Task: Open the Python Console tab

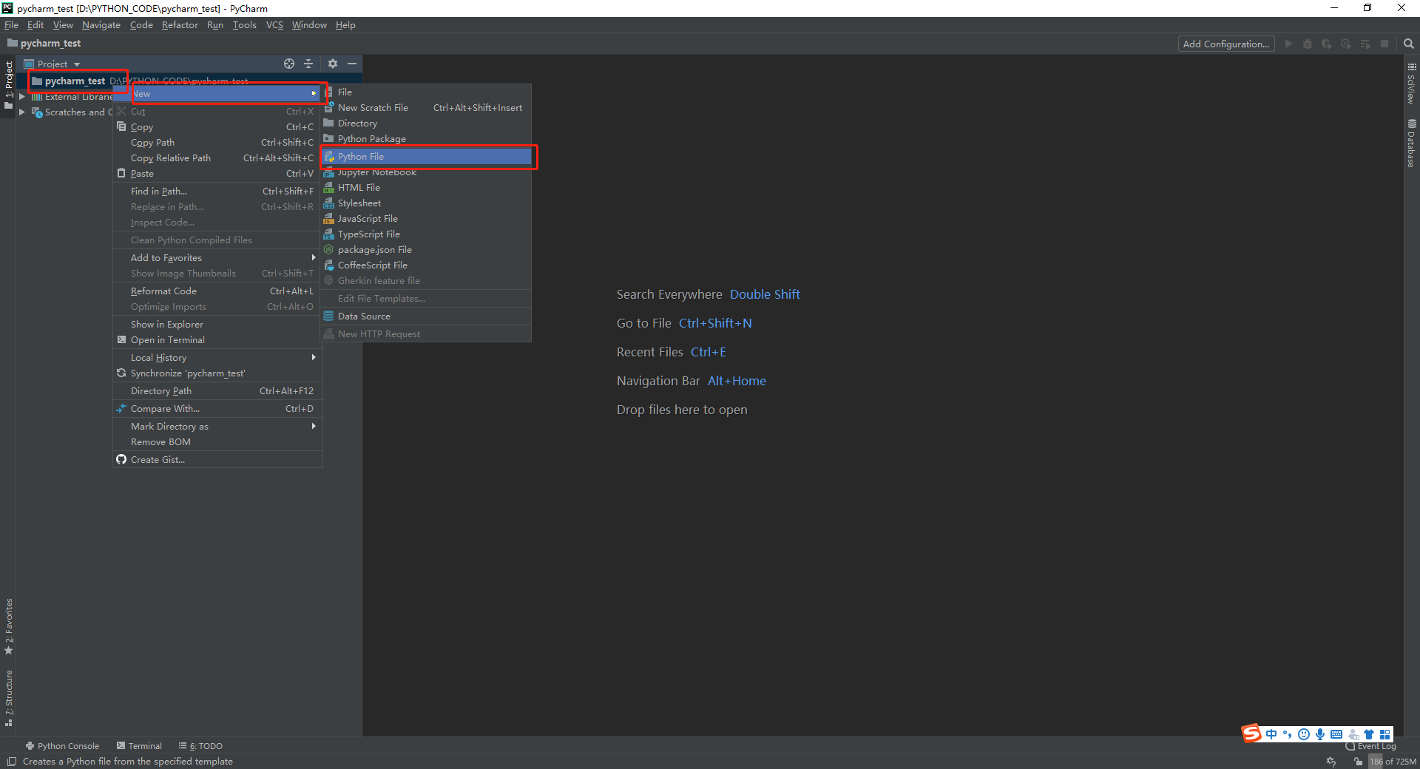Action: pos(62,746)
